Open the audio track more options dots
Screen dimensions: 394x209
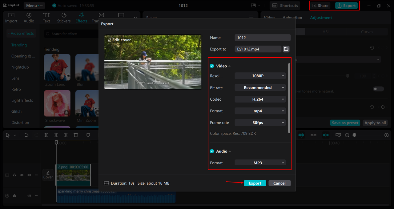pos(37,196)
